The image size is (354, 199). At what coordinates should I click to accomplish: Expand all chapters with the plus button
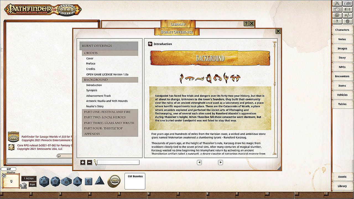pos(83,163)
